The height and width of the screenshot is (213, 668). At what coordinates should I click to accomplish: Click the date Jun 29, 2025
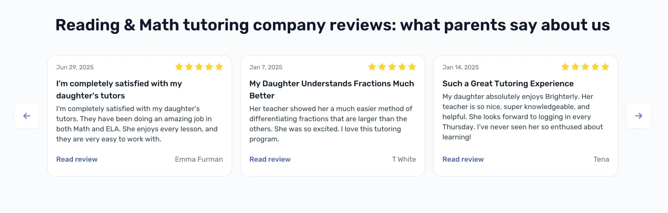(75, 67)
